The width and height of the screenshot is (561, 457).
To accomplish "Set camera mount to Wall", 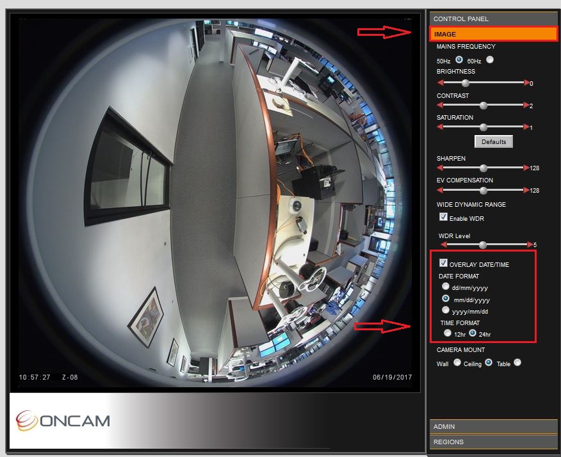I will [x=457, y=362].
